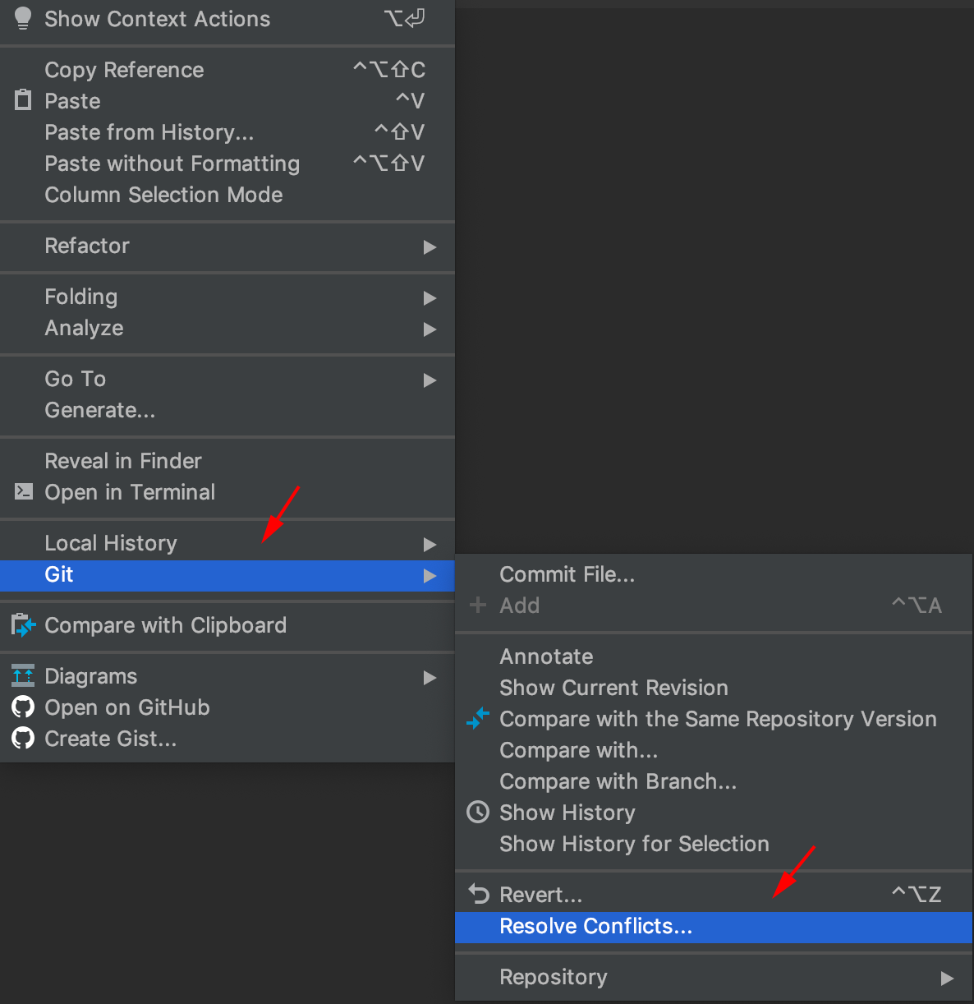Viewport: 974px width, 1004px height.
Task: Click the Create Gist GitHub icon
Action: click(x=23, y=738)
